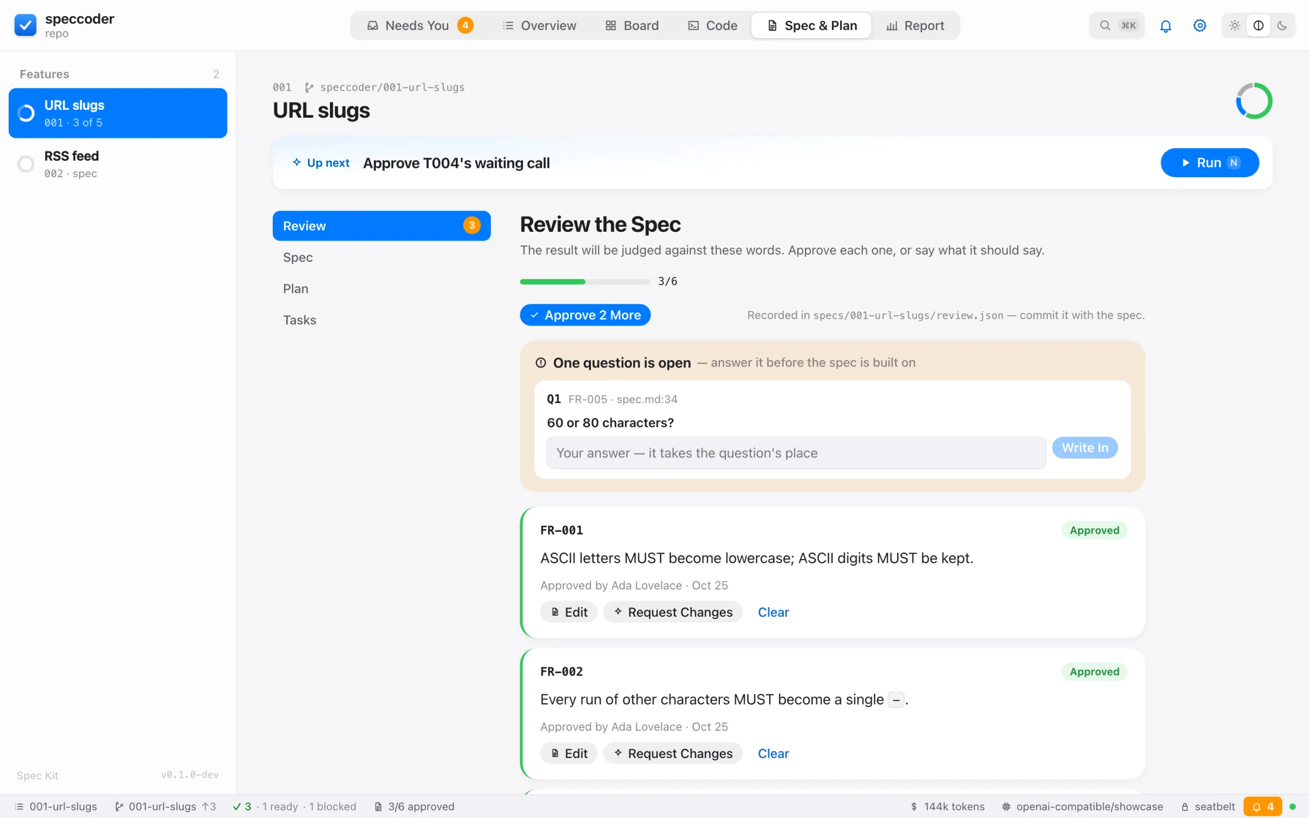Switch to the Overview tab

click(539, 26)
